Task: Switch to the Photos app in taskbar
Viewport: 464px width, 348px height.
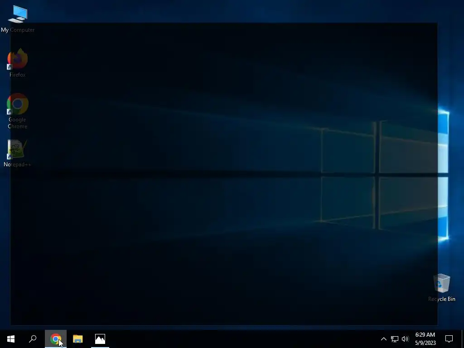Action: point(100,339)
